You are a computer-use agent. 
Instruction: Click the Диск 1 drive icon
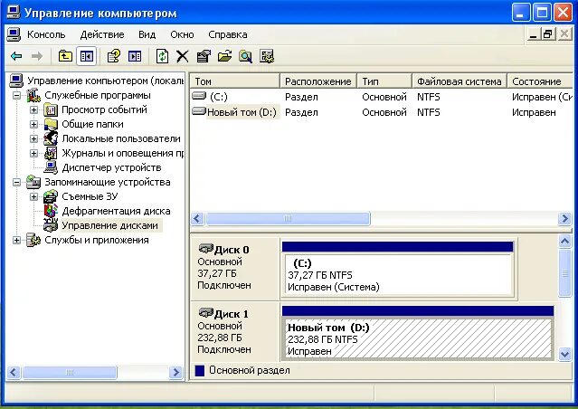205,313
